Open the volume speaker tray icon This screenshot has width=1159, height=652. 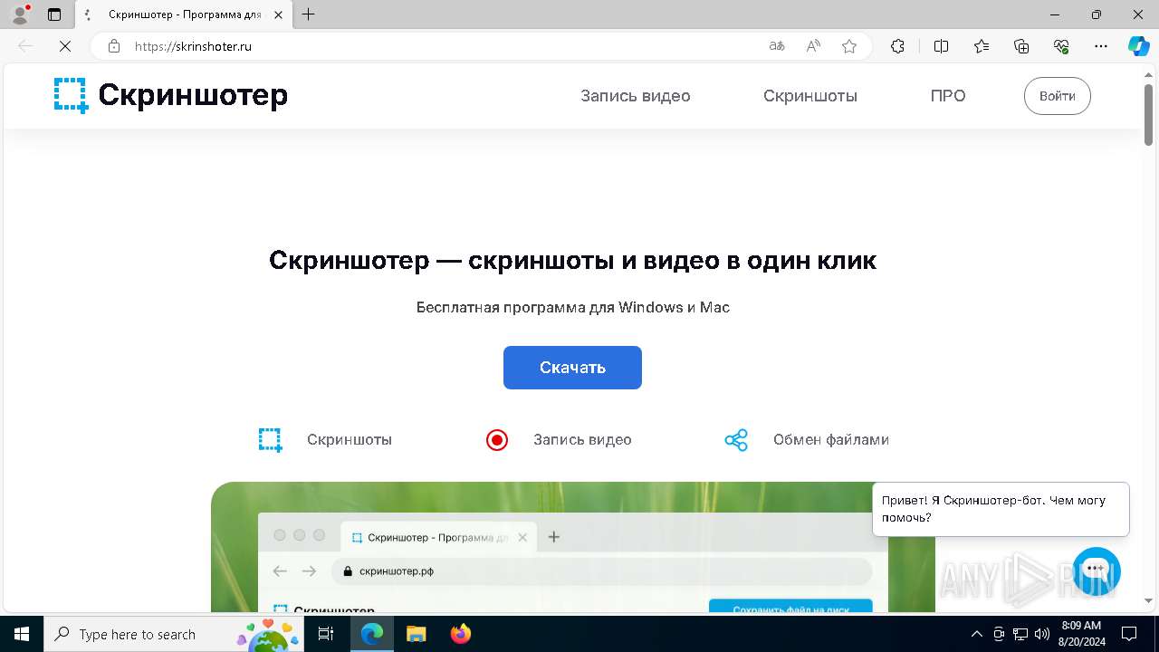[1041, 634]
